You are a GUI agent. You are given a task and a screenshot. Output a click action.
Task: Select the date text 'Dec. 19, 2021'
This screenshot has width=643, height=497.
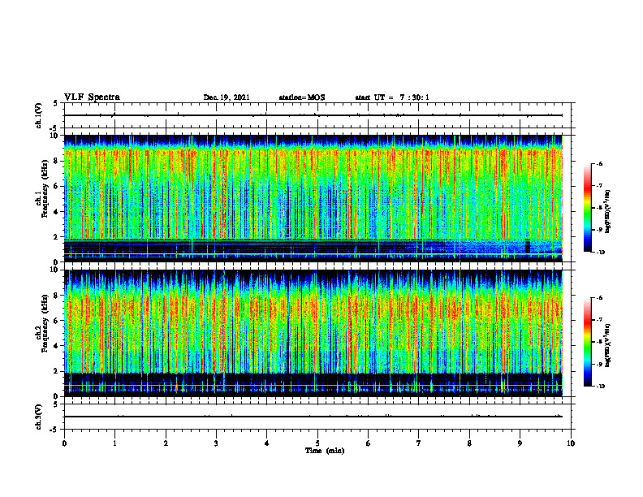pos(227,97)
